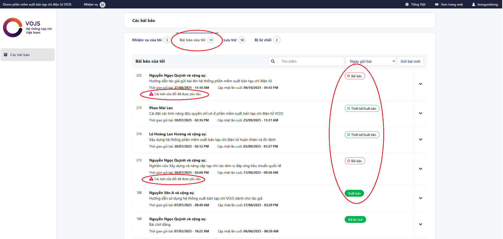The width and height of the screenshot is (503, 239).
Task: Click the user profile icon tennguoidung
Action: pos(473,4)
